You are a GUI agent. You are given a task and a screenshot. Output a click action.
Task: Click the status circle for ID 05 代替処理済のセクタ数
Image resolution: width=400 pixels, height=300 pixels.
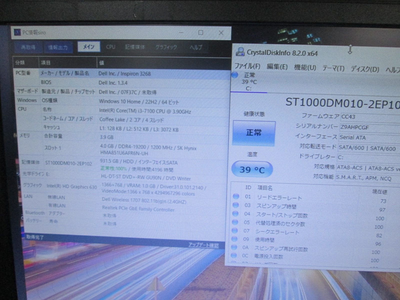pos(235,222)
